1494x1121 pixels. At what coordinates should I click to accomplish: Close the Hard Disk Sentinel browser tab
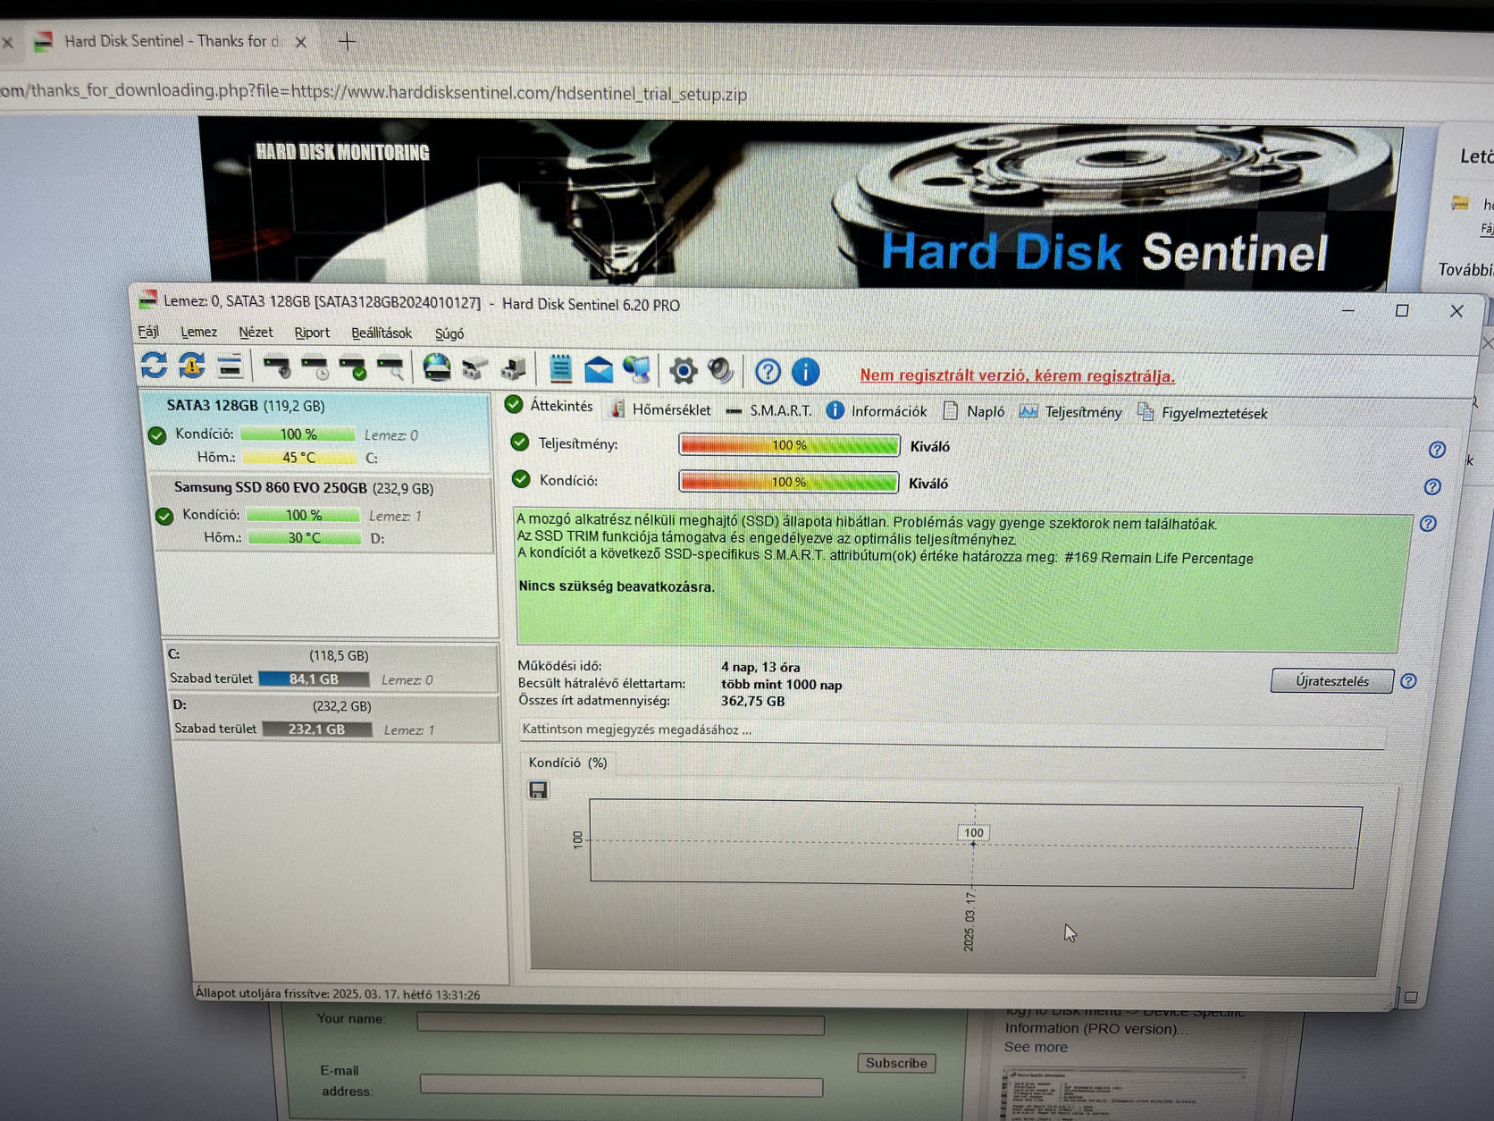coord(301,42)
